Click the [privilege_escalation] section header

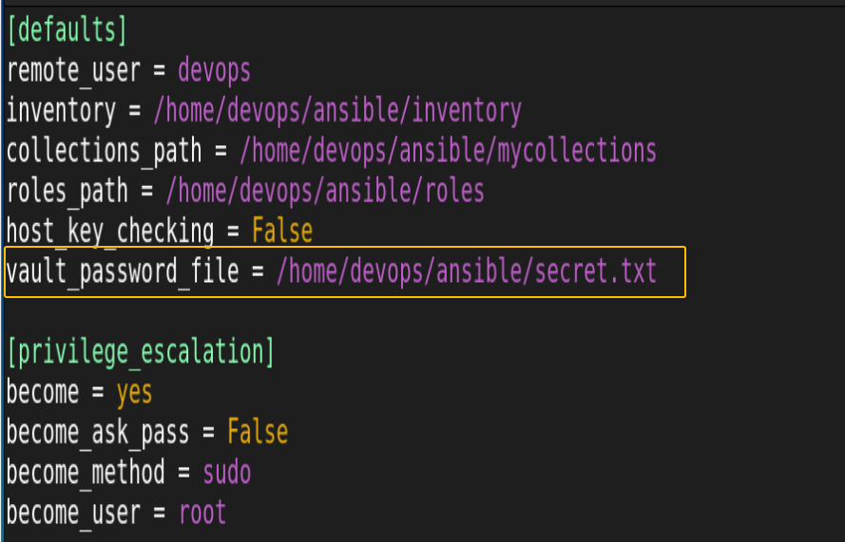141,352
